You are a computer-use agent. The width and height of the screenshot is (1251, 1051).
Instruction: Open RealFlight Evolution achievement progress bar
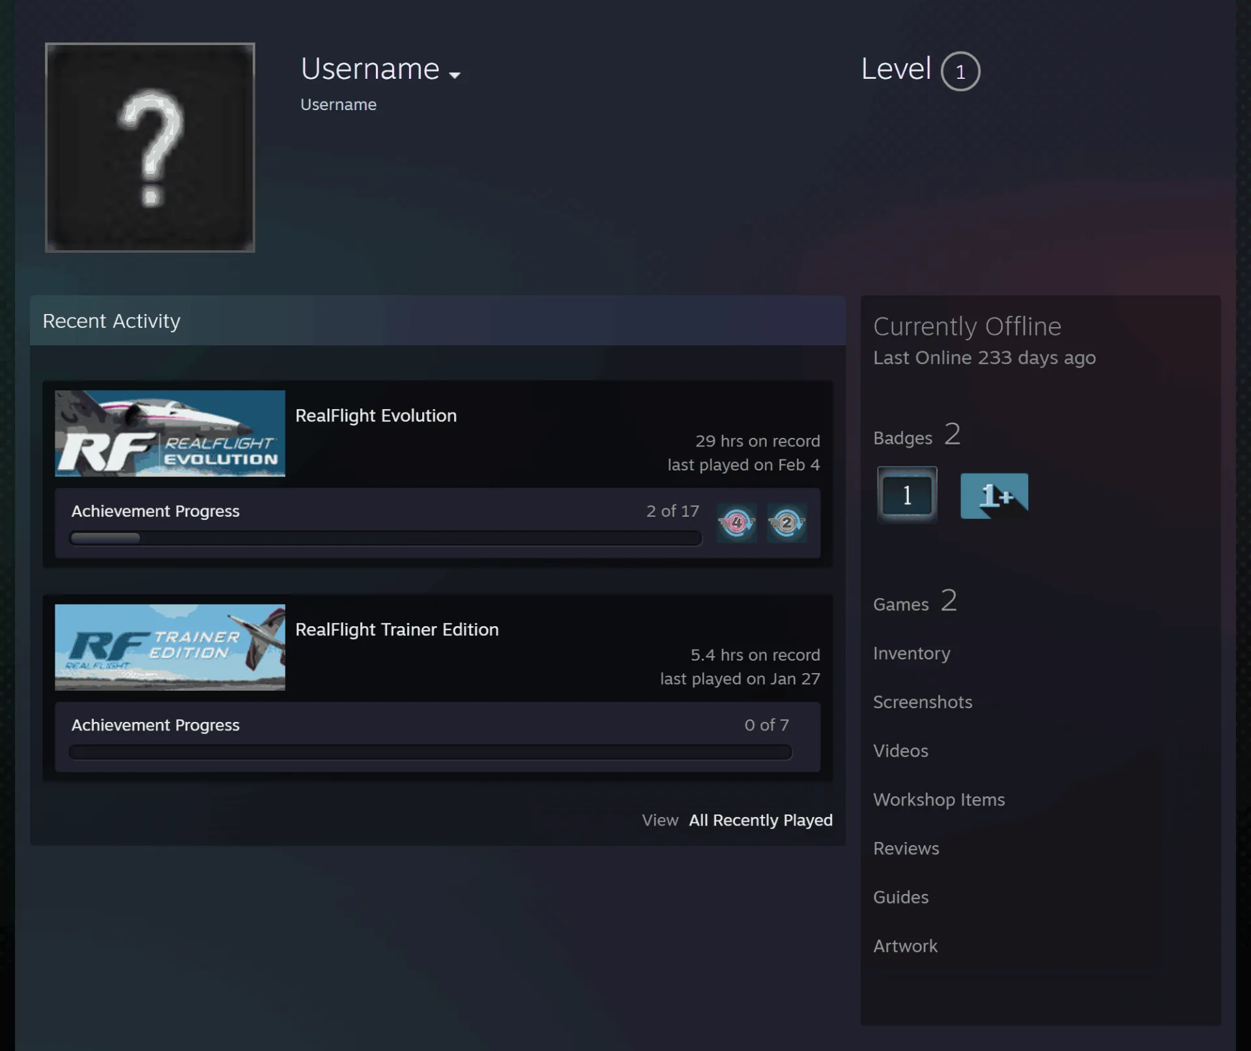click(x=386, y=538)
